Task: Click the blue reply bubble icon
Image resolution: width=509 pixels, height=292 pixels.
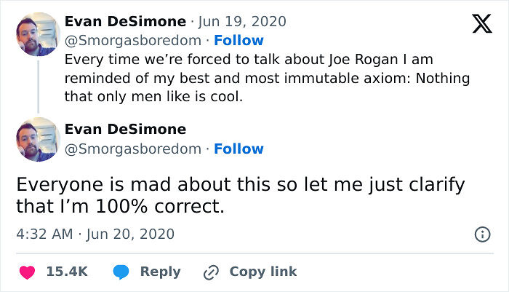Action: (121, 272)
